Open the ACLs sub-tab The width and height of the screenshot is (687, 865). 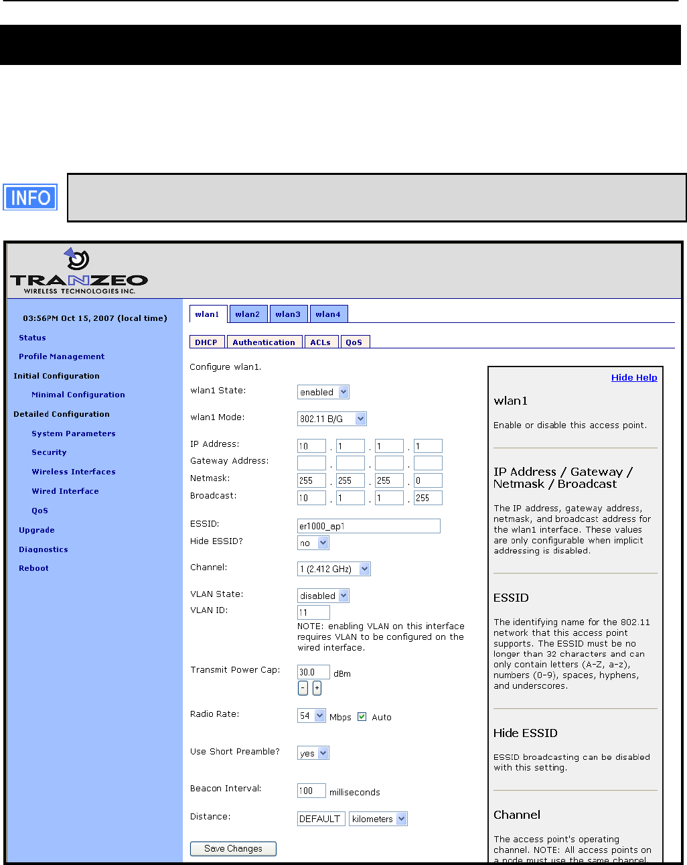321,342
